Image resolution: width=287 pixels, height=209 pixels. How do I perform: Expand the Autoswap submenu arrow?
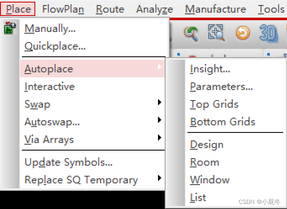pos(159,120)
